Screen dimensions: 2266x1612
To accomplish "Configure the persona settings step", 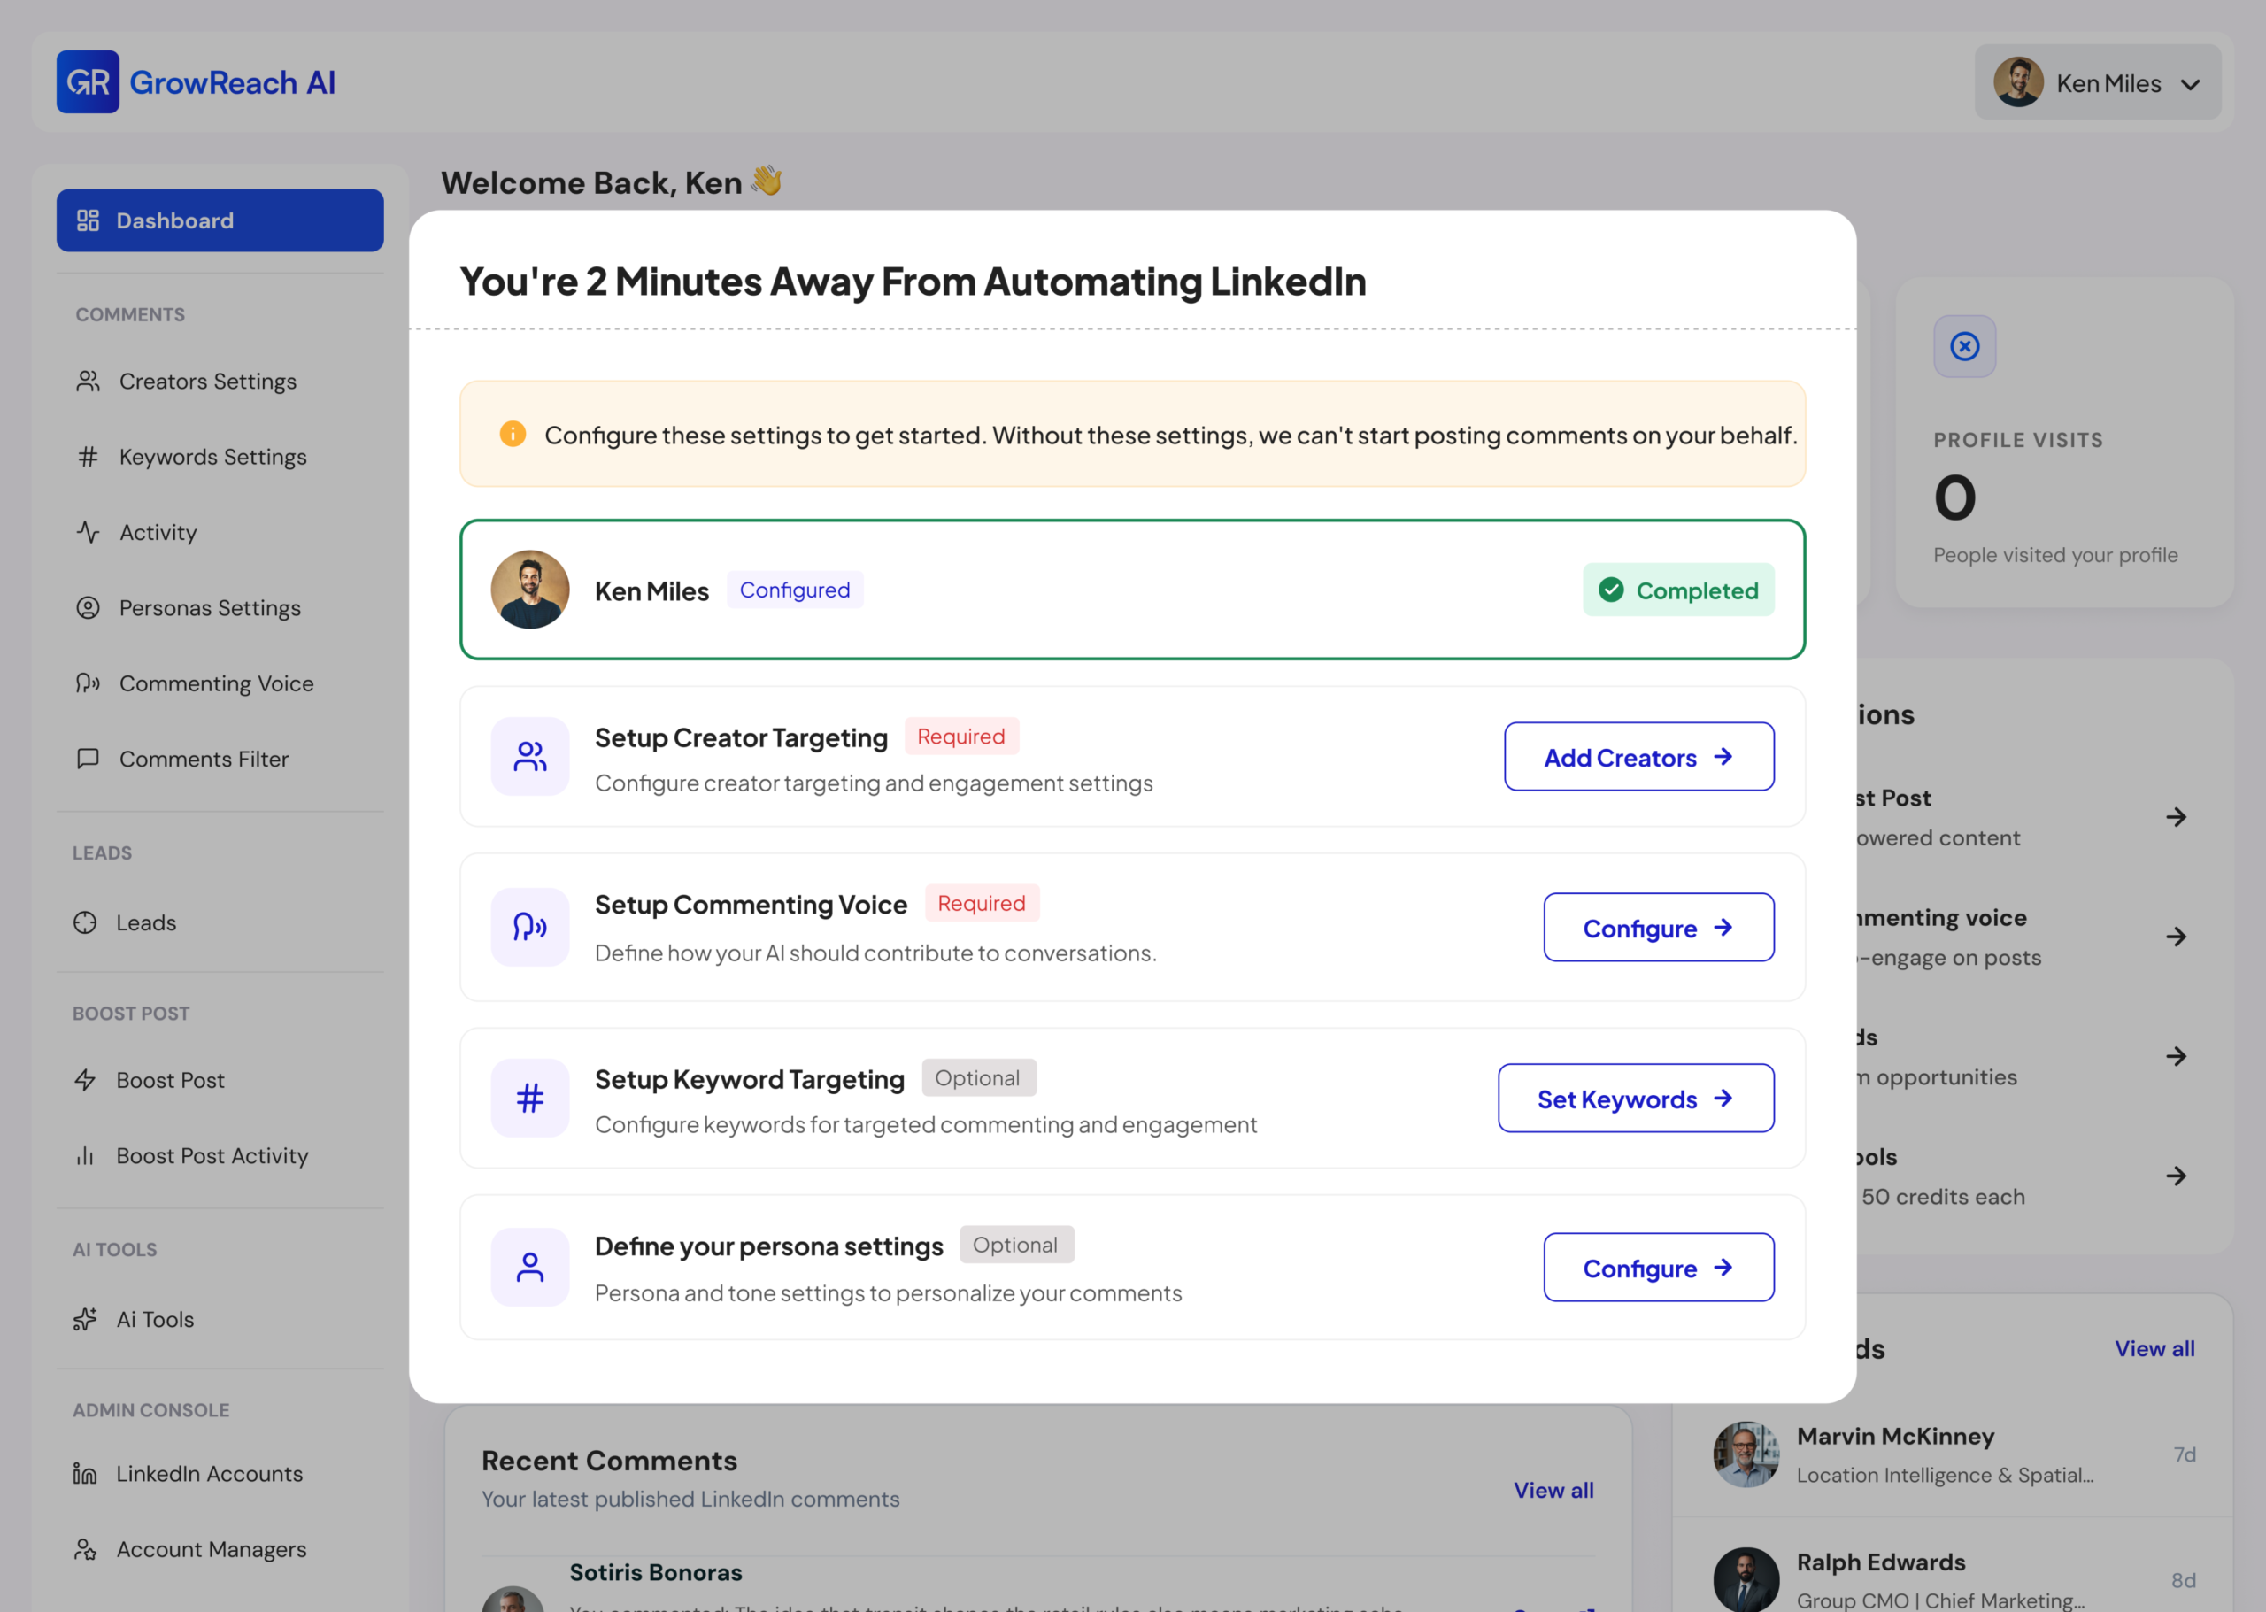I will click(1659, 1268).
